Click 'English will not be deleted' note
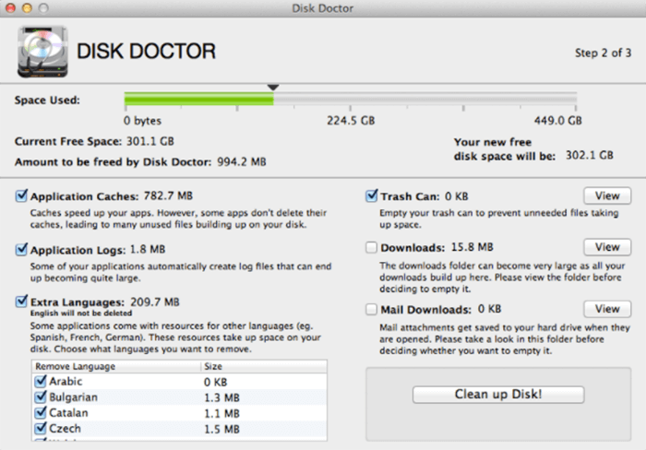This screenshot has height=450, width=646. [81, 314]
